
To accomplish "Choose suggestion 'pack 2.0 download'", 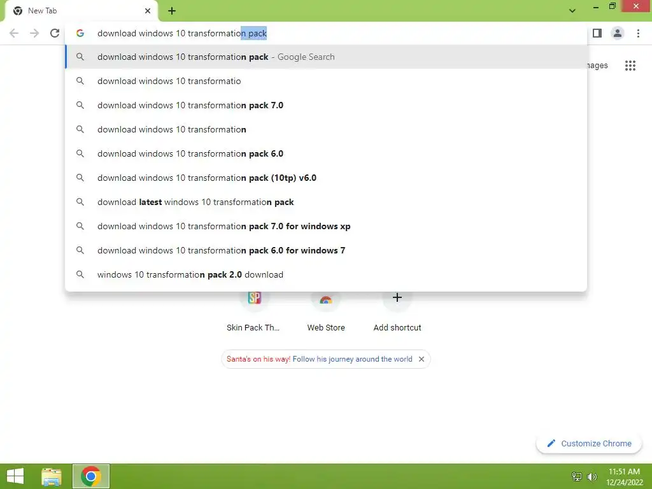I will [x=326, y=274].
